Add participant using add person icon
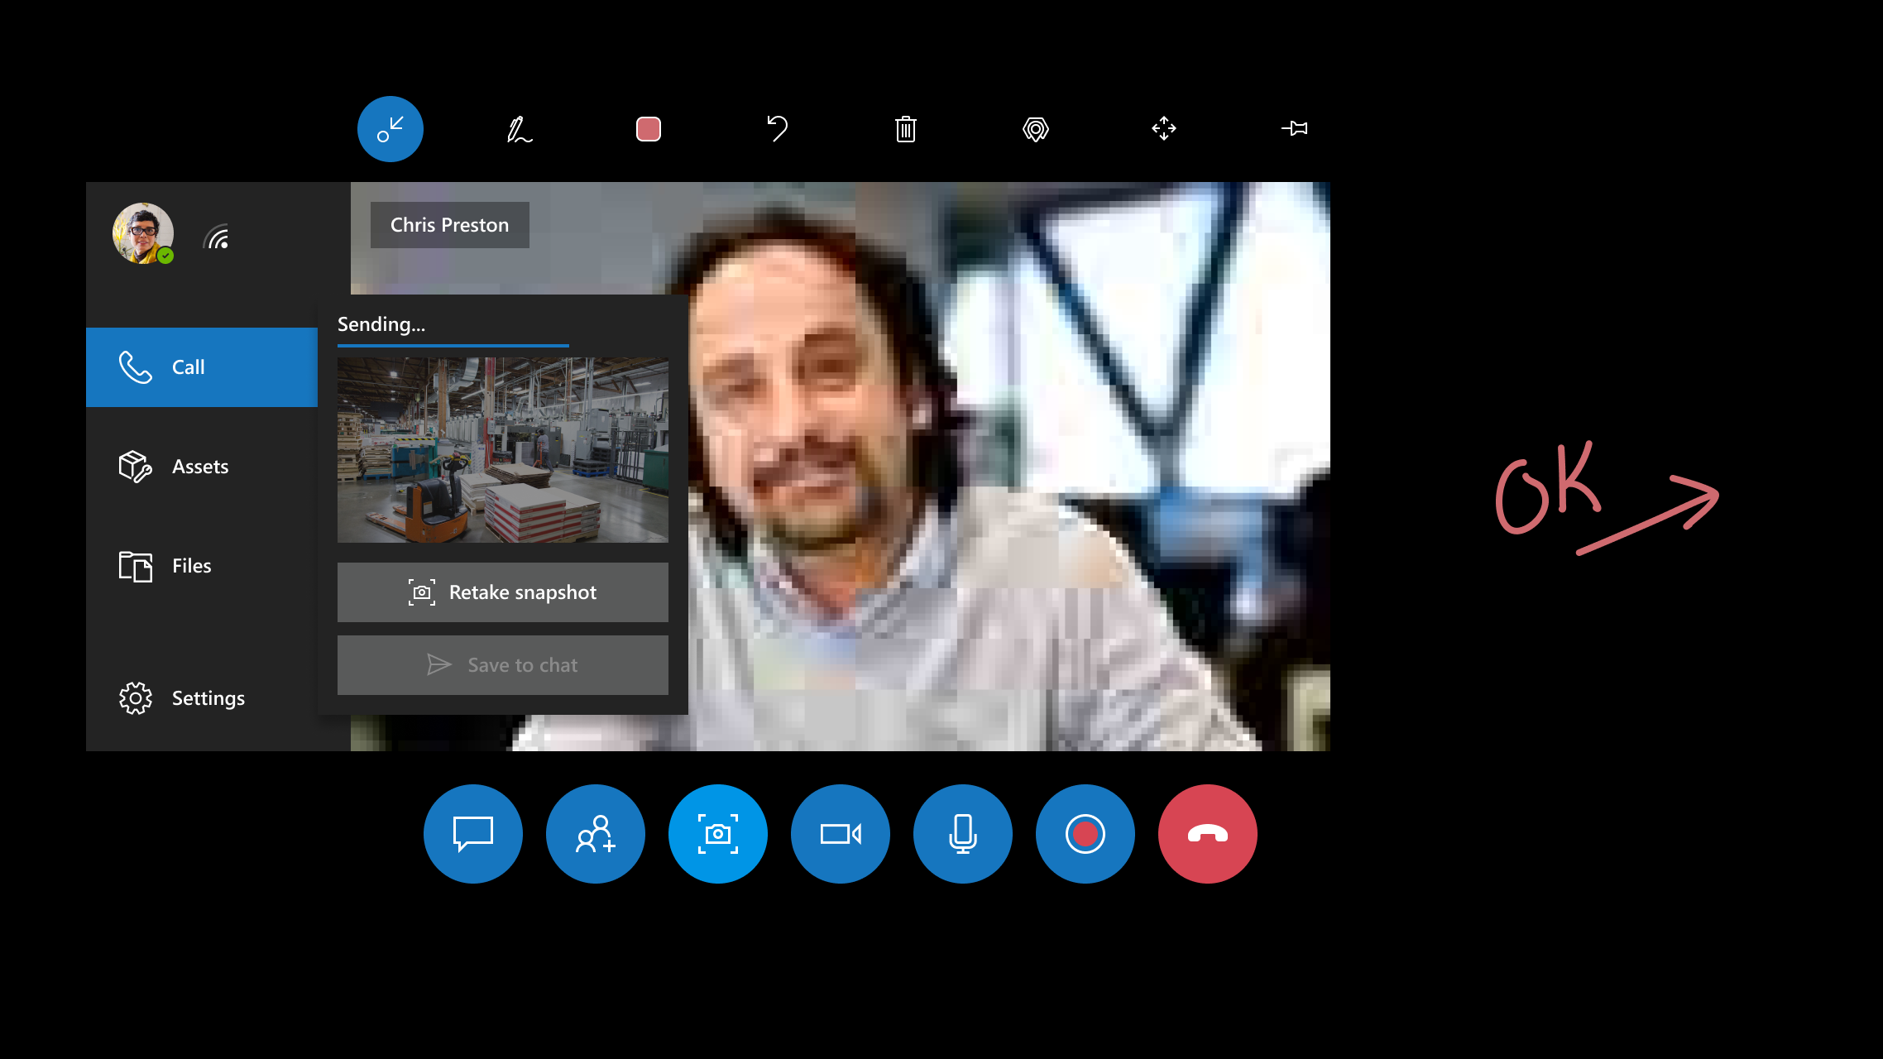The image size is (1883, 1059). [595, 832]
